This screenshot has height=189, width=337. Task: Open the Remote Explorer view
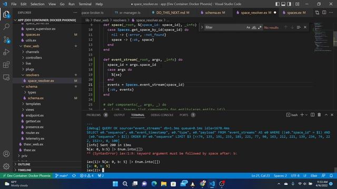tap(6, 77)
